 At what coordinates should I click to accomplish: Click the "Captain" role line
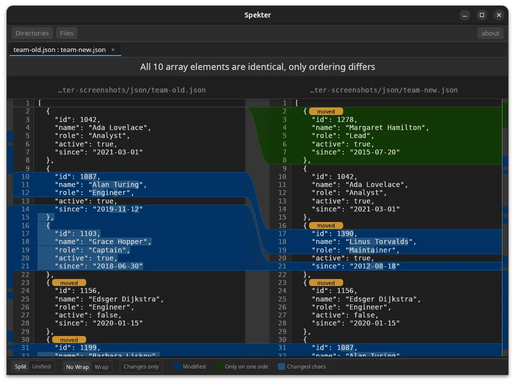92,250
